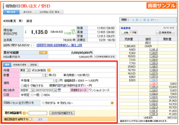Click the 取引暗証番号 PIN input field
Image resolution: width=179 pixels, height=125 pixels.
click(x=38, y=113)
